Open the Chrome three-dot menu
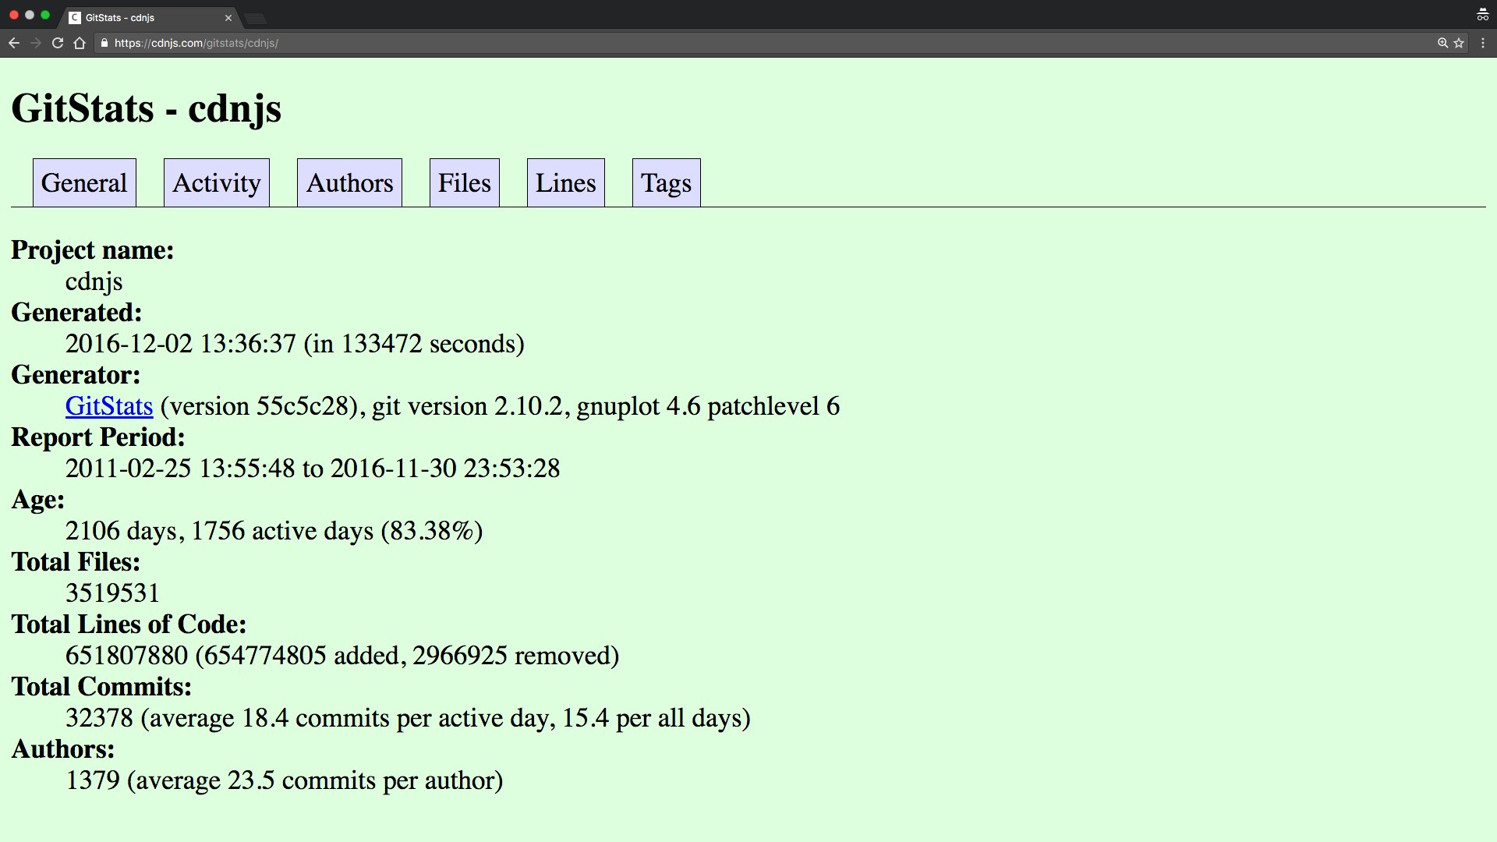Viewport: 1497px width, 842px height. [1483, 43]
